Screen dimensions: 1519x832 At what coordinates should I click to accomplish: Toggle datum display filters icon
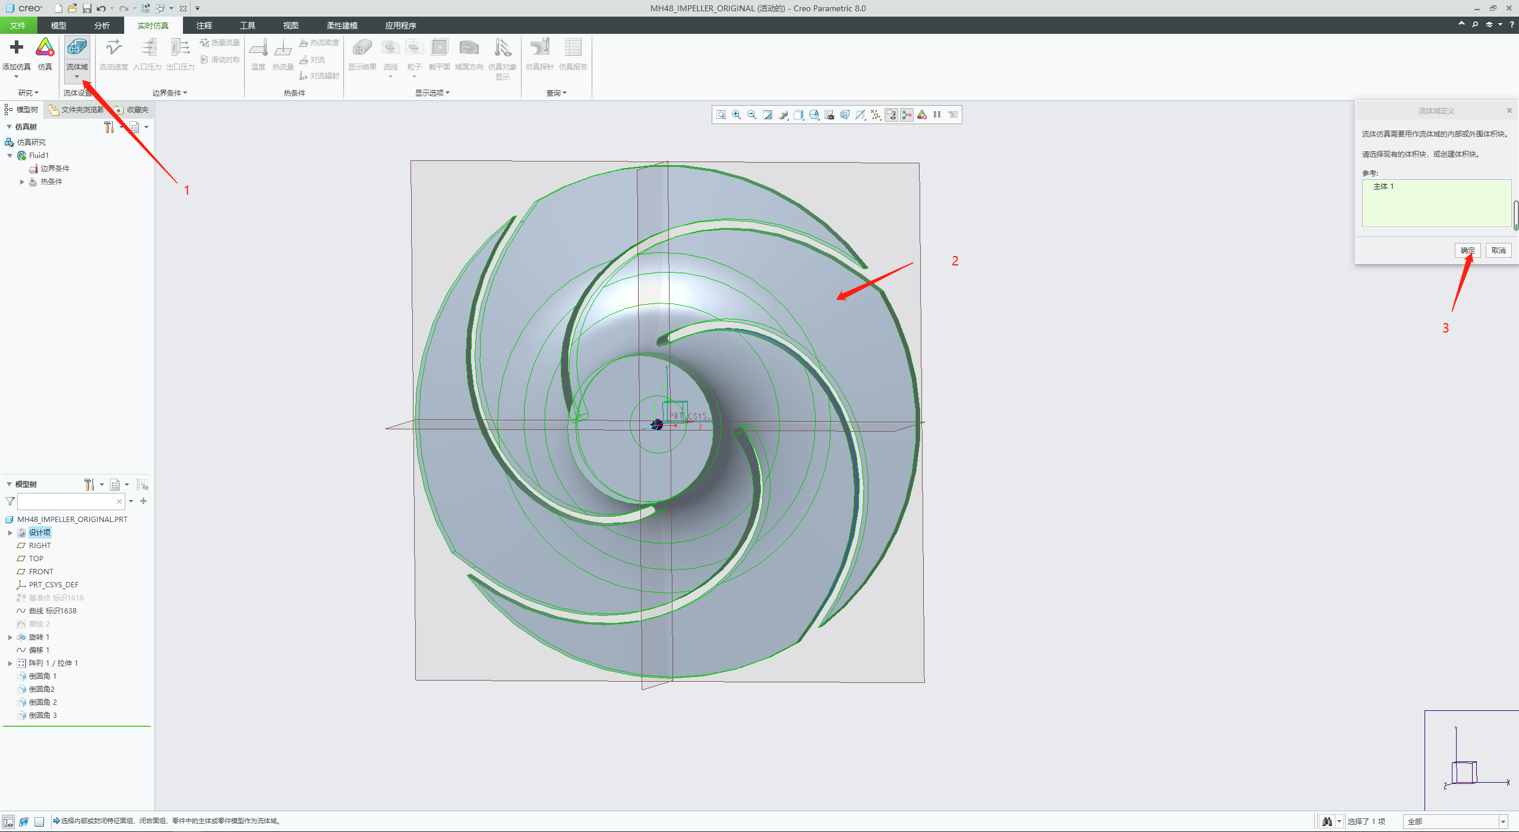click(x=876, y=115)
